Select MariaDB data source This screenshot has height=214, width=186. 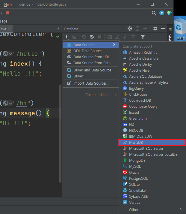(x=152, y=143)
